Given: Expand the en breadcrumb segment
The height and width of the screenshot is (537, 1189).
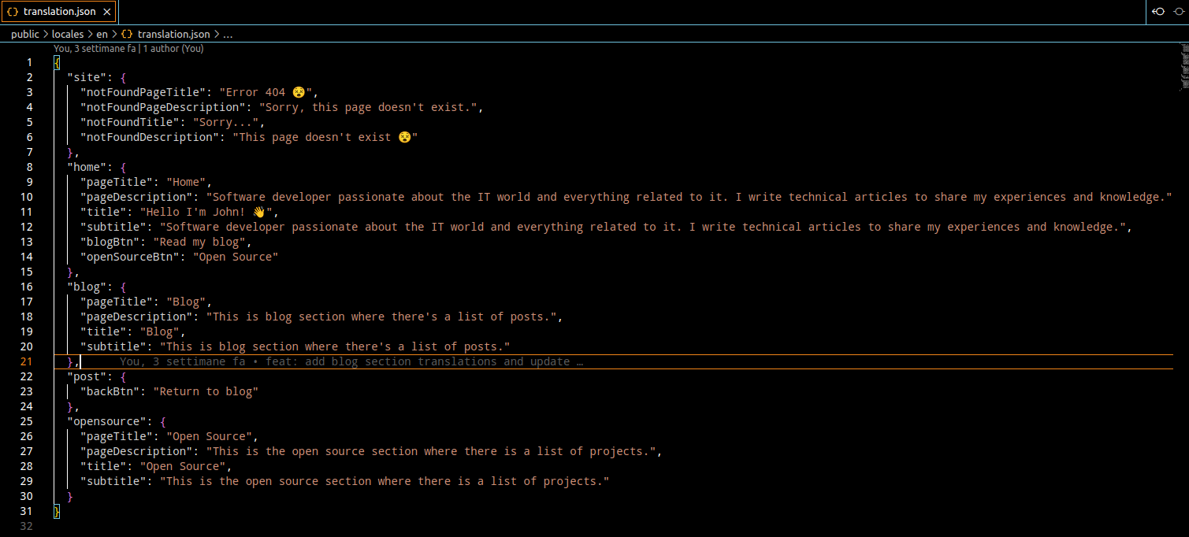Looking at the screenshot, I should click(102, 35).
